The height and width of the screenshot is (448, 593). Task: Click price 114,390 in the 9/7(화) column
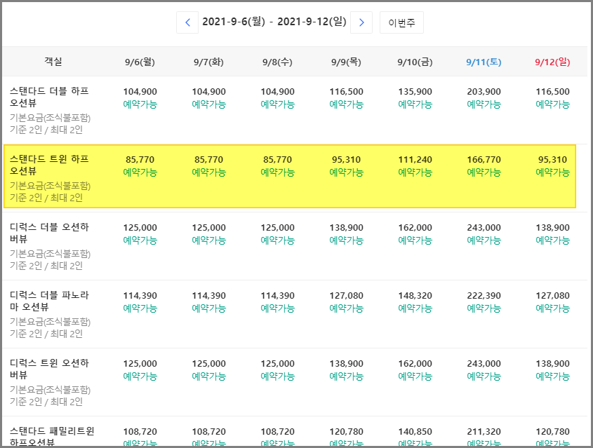click(x=208, y=295)
